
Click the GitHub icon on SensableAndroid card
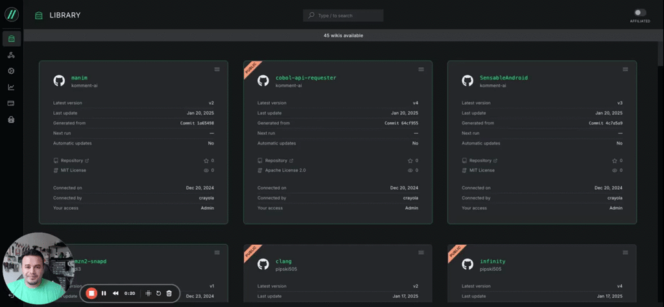click(x=468, y=81)
